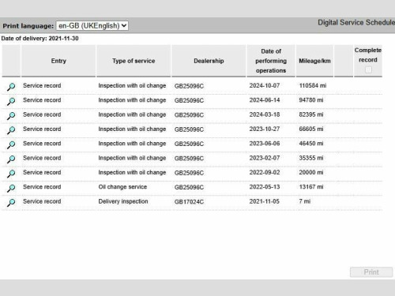The width and height of the screenshot is (395, 296).
Task: Click the Digital Service Schedule title
Action: [x=356, y=23]
